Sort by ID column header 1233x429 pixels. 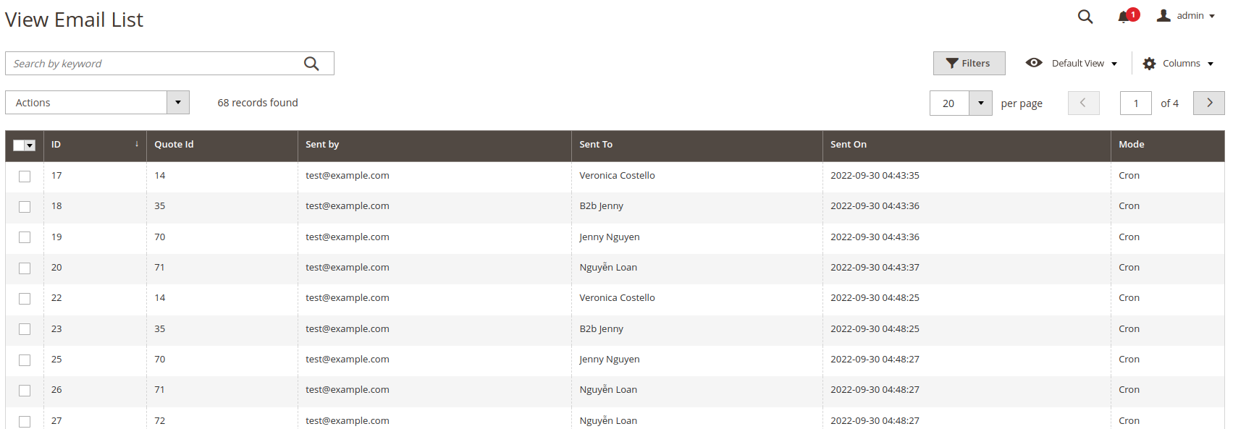click(95, 145)
